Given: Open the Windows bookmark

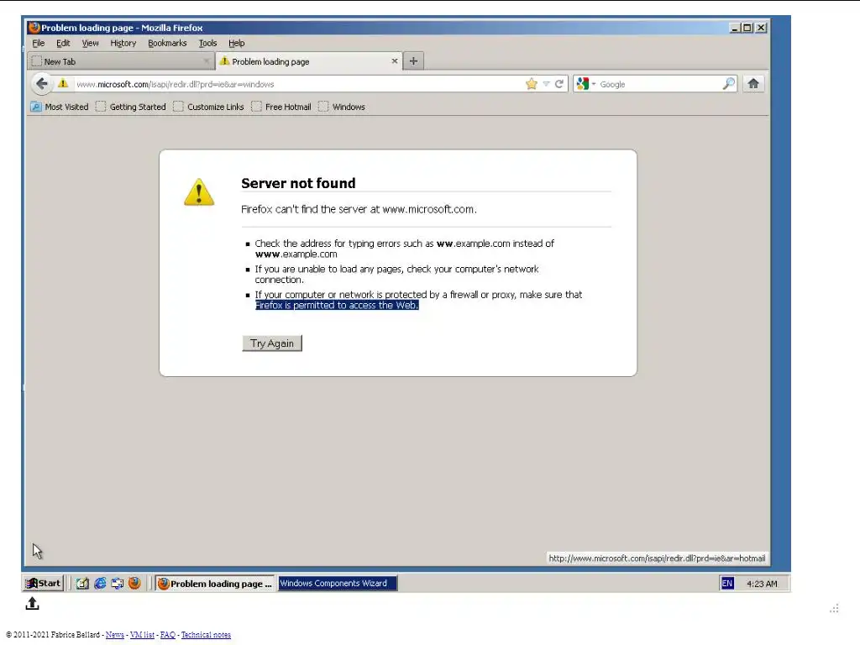Looking at the screenshot, I should 342,107.
